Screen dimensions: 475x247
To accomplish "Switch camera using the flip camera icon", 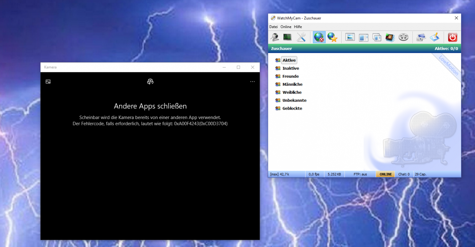I will pyautogui.click(x=150, y=81).
